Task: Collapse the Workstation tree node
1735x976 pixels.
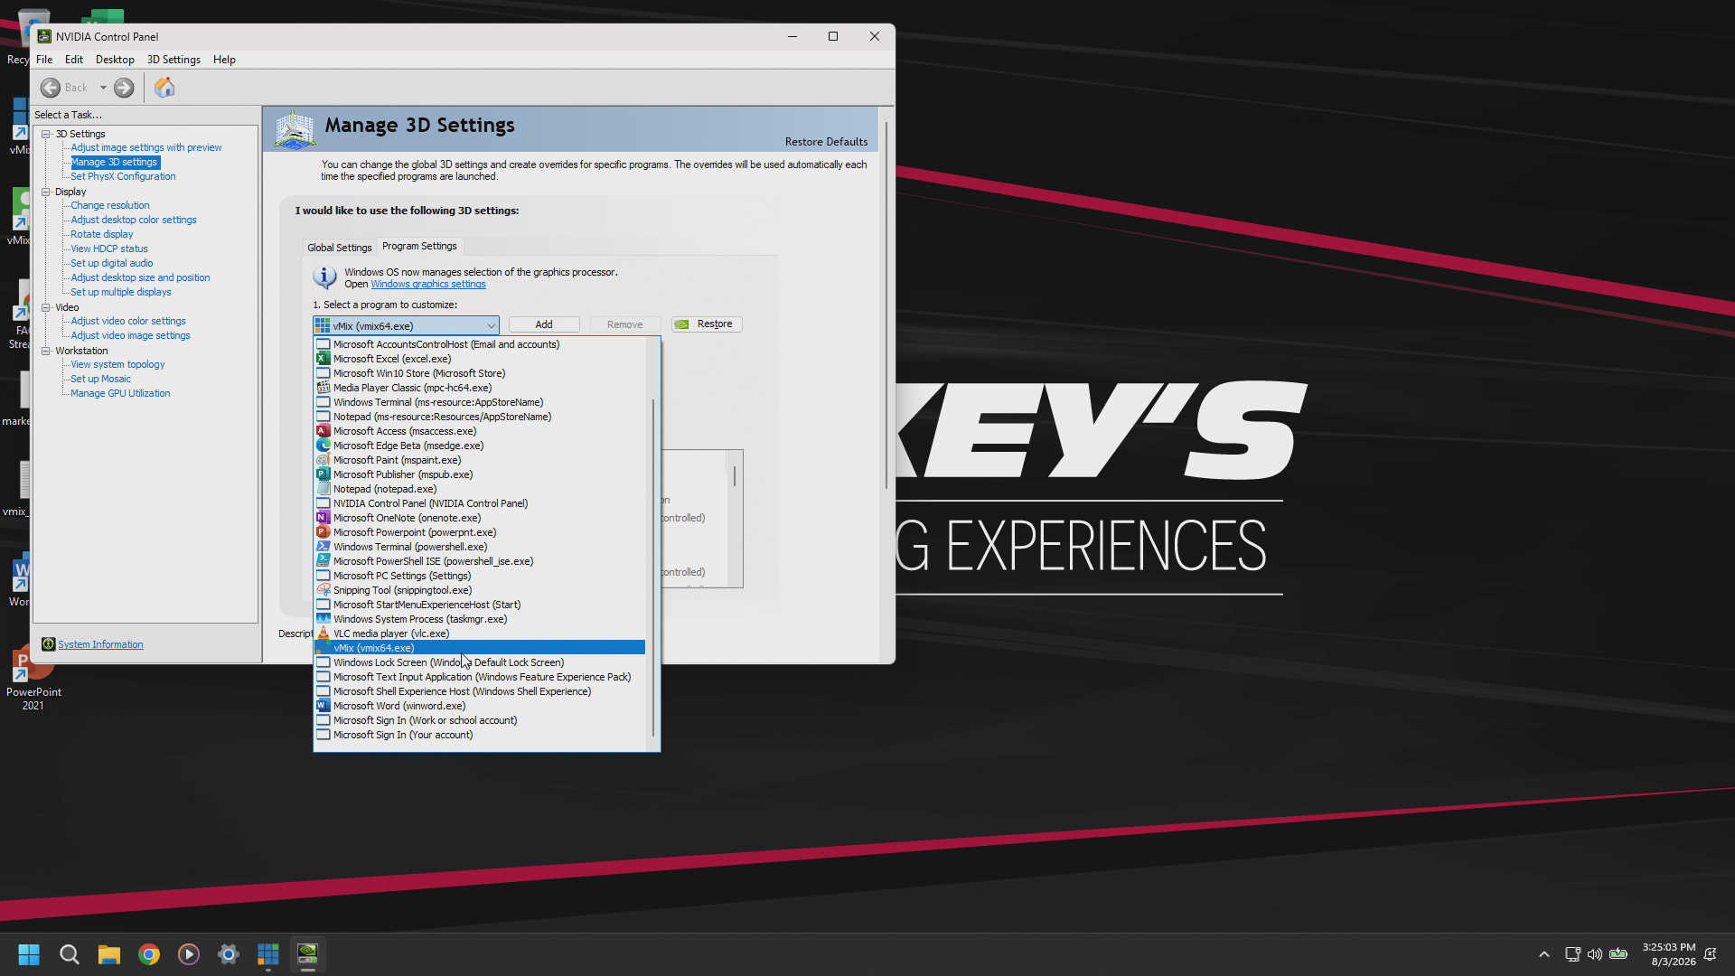Action: [45, 351]
